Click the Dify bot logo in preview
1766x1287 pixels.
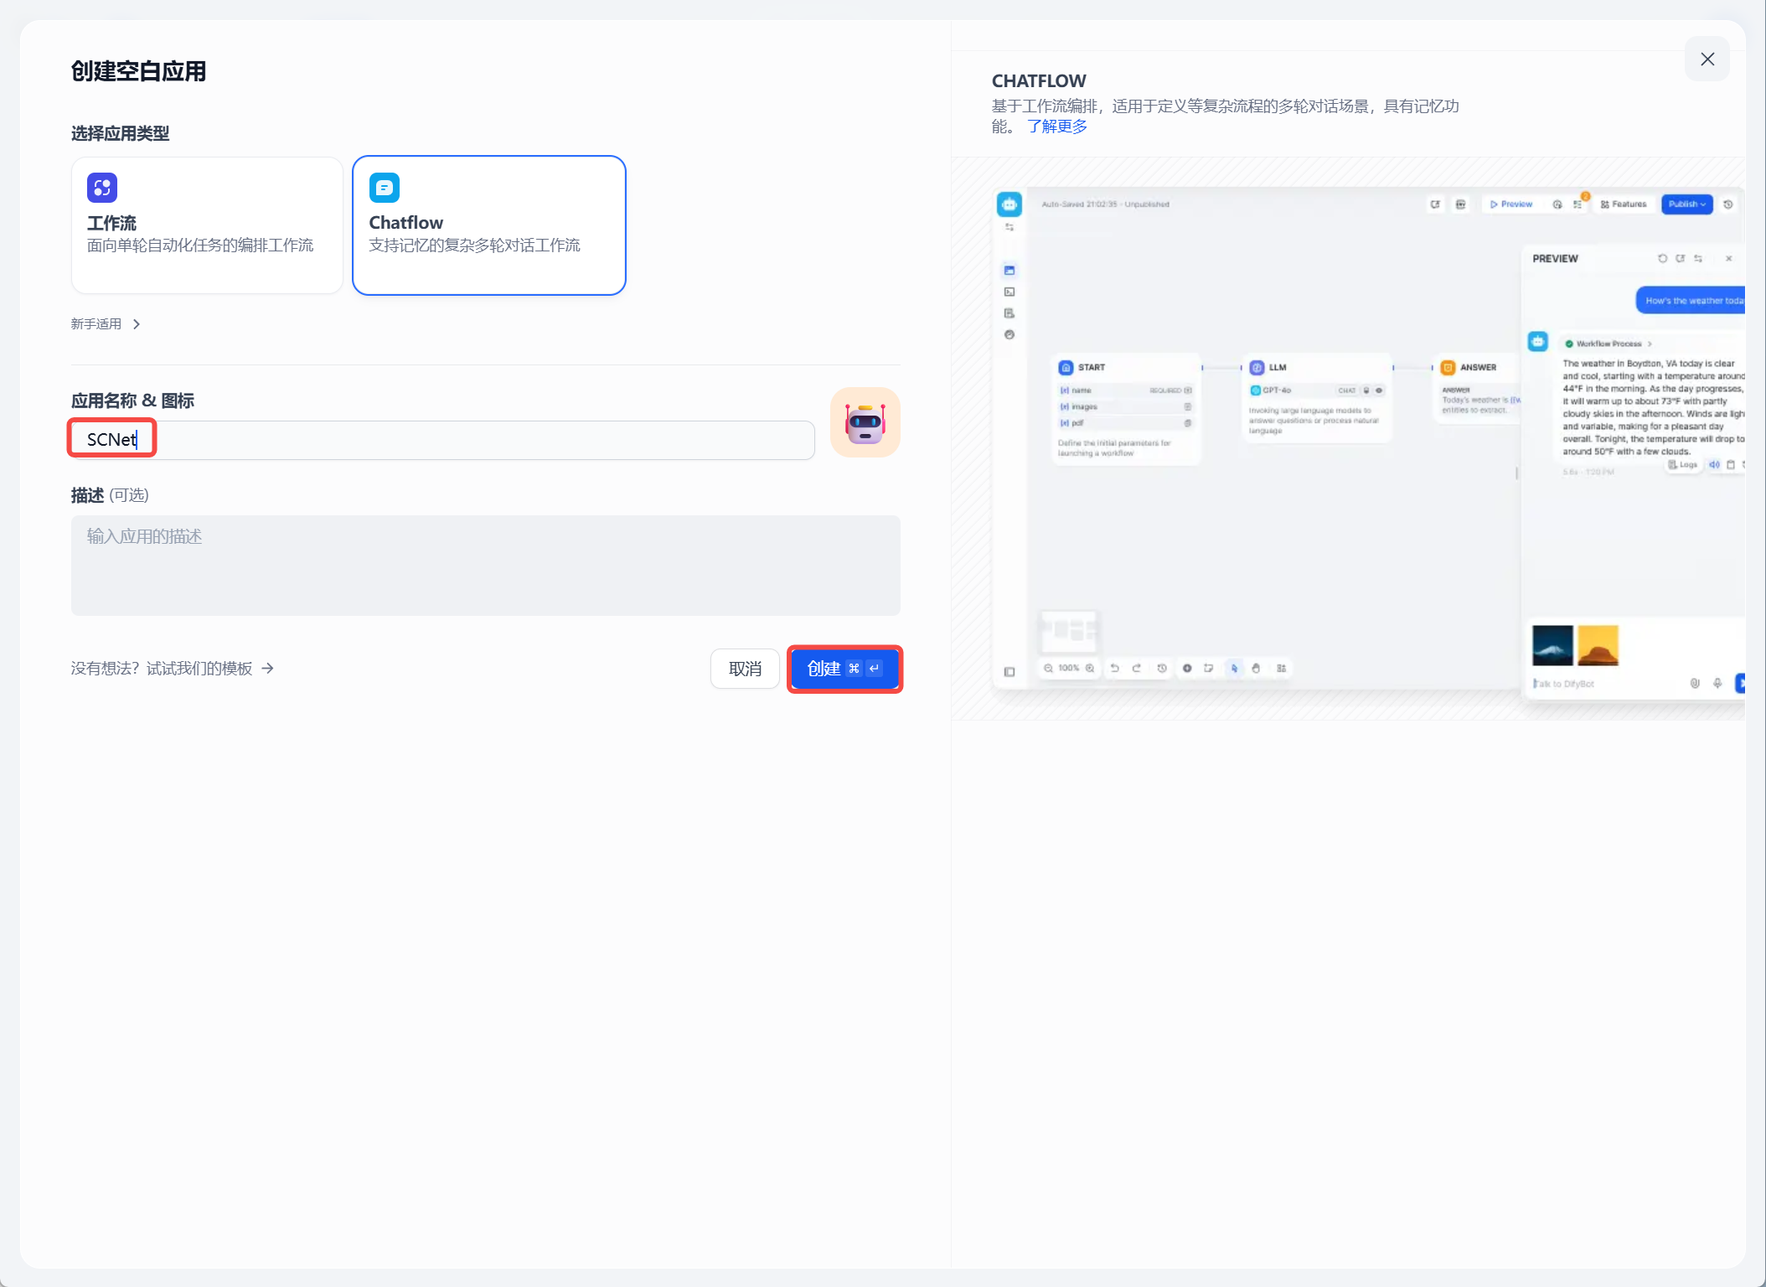tap(1009, 204)
